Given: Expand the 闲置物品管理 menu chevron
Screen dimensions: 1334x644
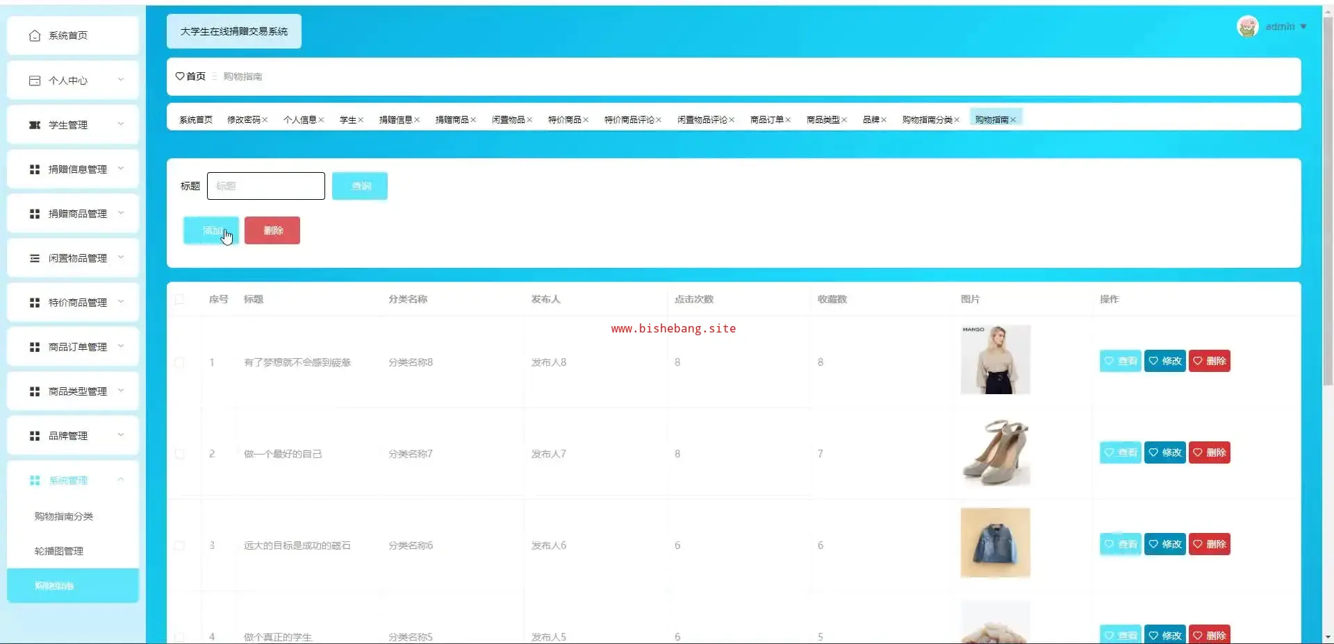Looking at the screenshot, I should click(121, 257).
